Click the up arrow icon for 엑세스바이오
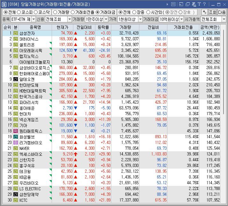The image size is (228, 206). [x=76, y=154]
